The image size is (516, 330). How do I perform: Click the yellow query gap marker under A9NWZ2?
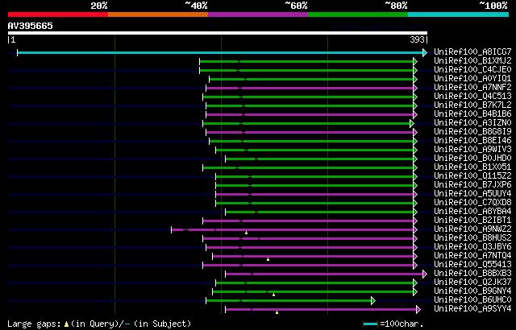(x=246, y=233)
